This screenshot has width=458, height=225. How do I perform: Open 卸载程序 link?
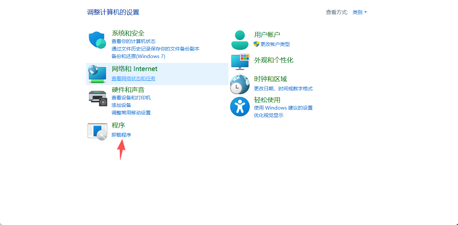[x=121, y=135]
